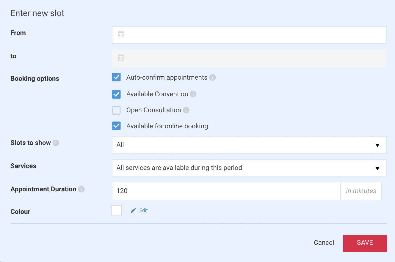Click the calendar icon in From field
395x262 pixels.
[121, 34]
